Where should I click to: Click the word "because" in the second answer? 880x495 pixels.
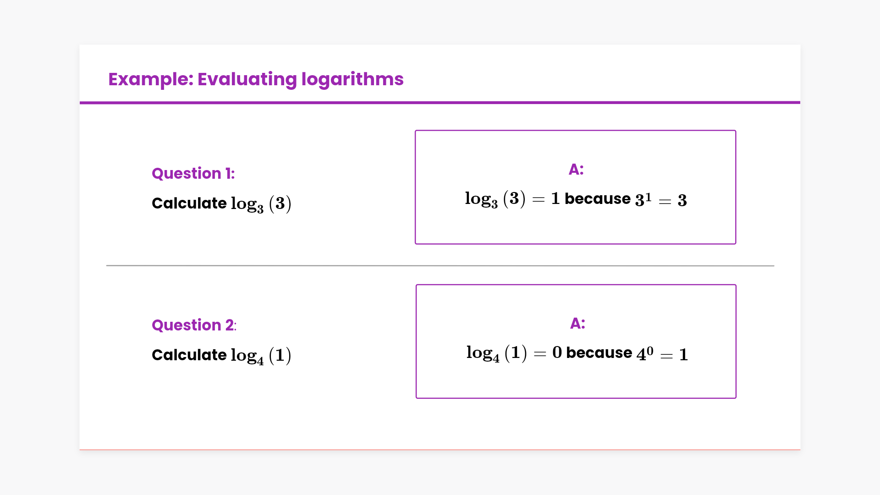coord(599,353)
